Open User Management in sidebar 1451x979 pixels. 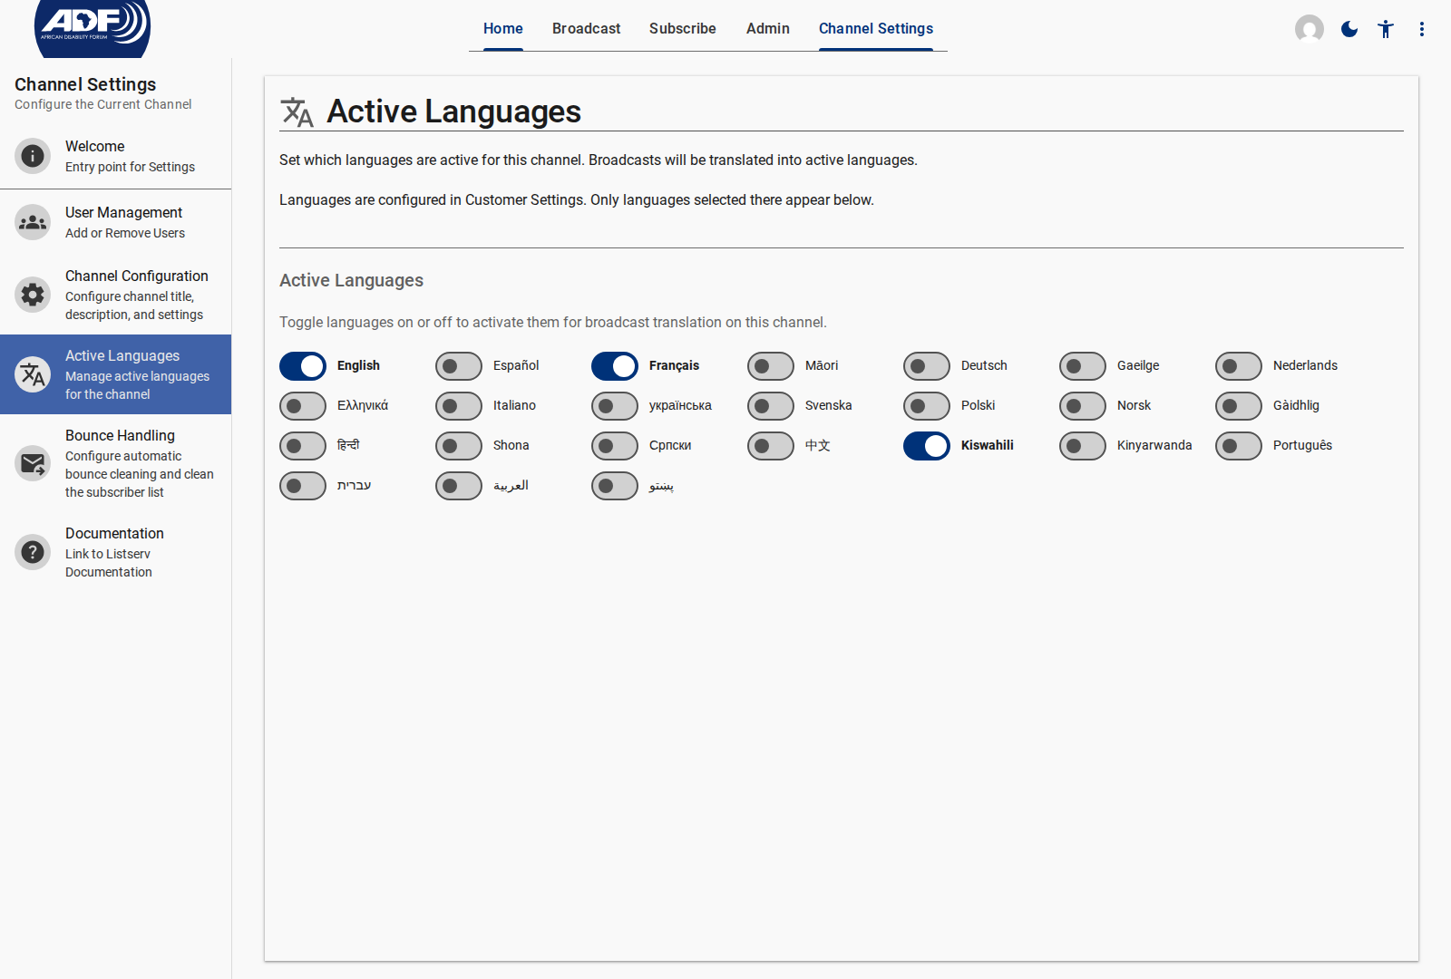[x=115, y=222]
